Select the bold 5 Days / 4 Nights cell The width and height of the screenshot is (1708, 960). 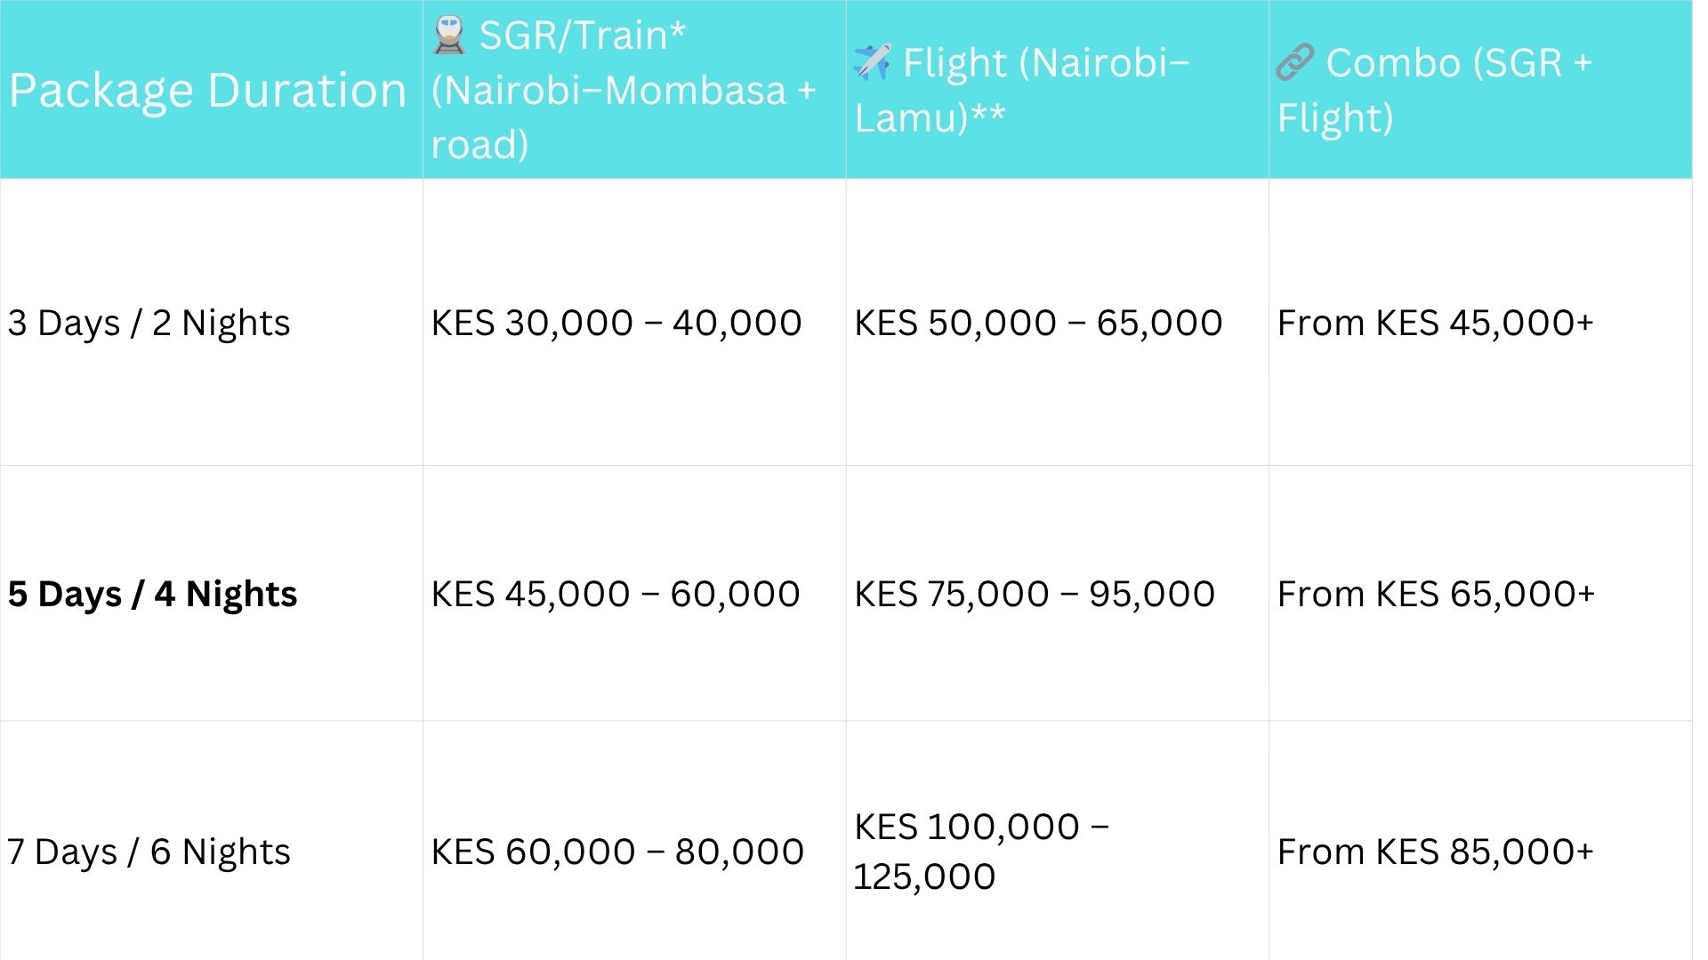pyautogui.click(x=152, y=594)
